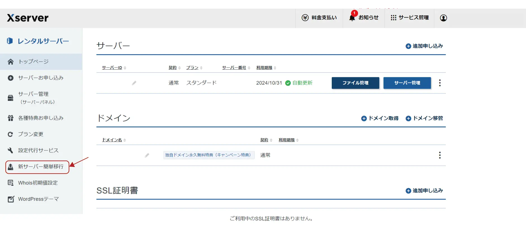The image size is (526, 225).
Task: Open サービス管理 grid icon
Action: (x=394, y=18)
